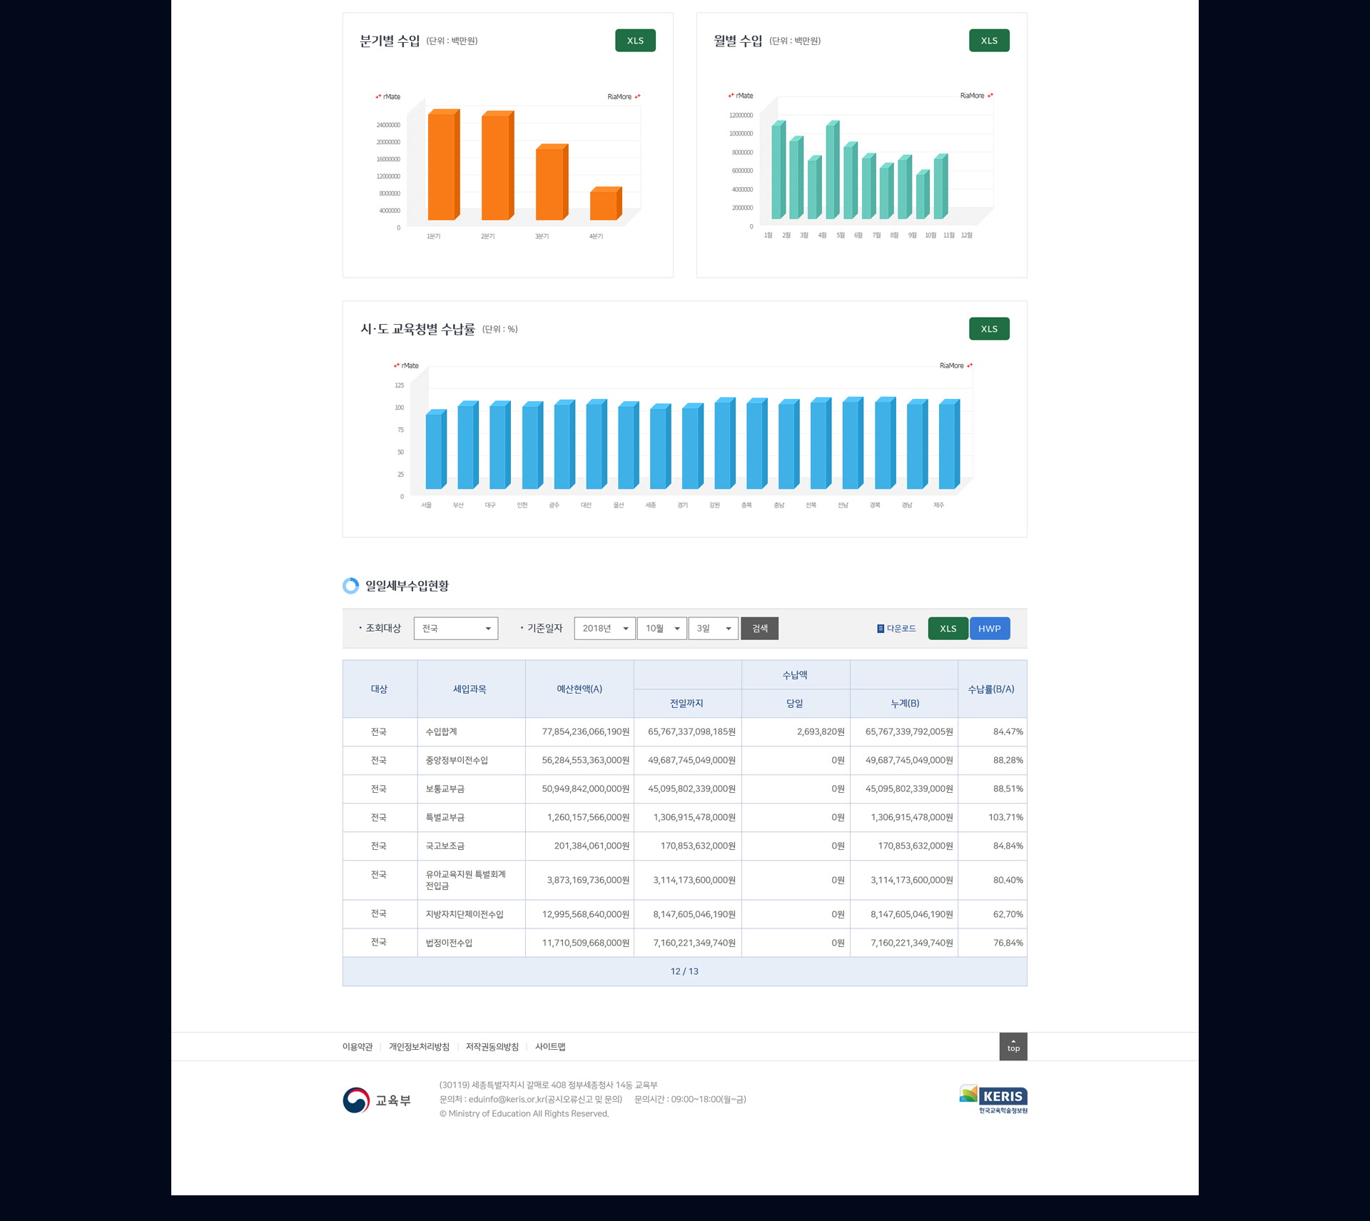Viewport: 1370px width, 1221px height.
Task: Open the 사이트맵 sitemap link
Action: tap(550, 1047)
